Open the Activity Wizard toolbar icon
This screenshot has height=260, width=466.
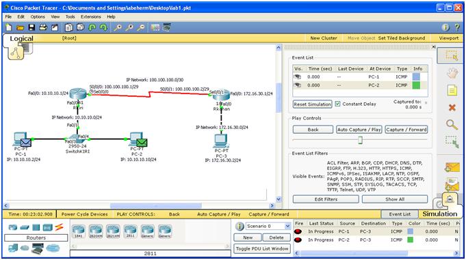coord(55,27)
